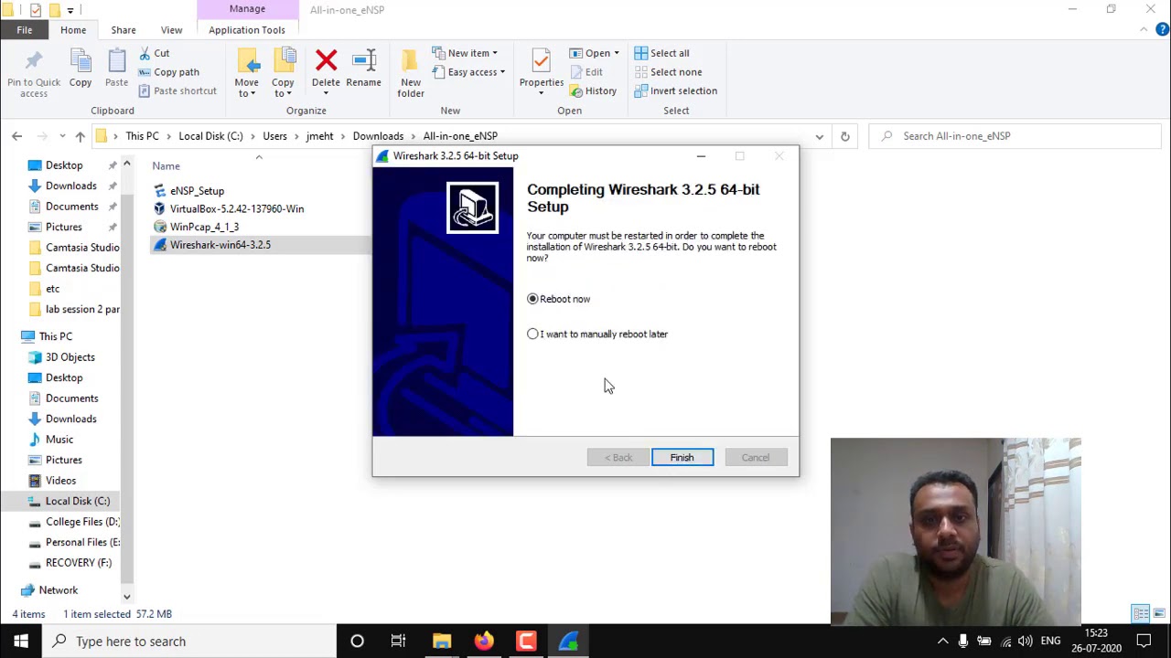
Task: Switch to the View ribbon tab
Action: tap(171, 30)
